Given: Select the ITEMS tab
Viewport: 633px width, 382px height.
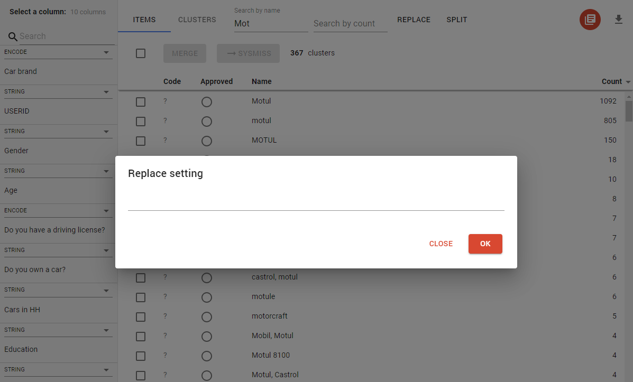Looking at the screenshot, I should (144, 19).
